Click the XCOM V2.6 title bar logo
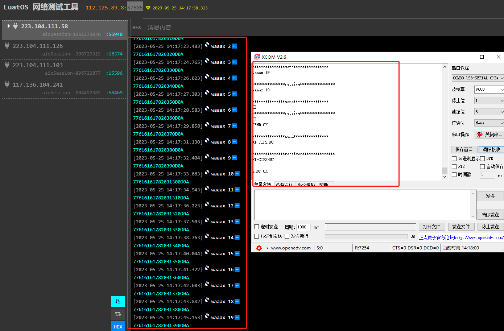 257,57
